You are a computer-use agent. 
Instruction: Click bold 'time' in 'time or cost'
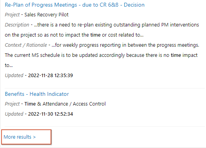95,35
